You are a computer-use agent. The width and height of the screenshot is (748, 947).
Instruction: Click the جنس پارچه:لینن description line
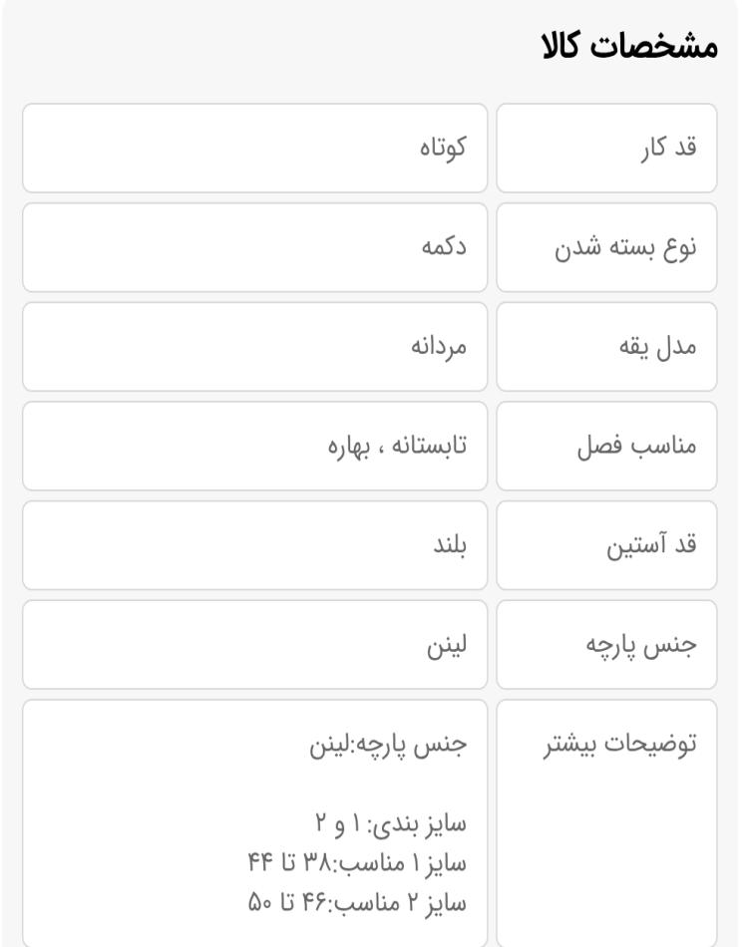point(388,744)
